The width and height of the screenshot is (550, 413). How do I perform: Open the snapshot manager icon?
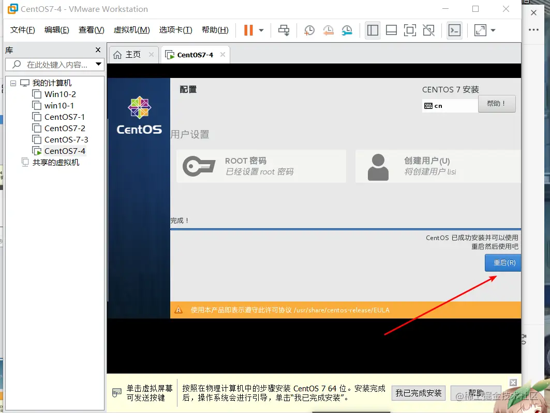pos(347,30)
